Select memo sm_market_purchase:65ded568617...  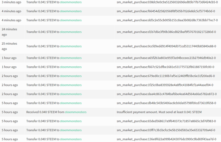[166, 121]
